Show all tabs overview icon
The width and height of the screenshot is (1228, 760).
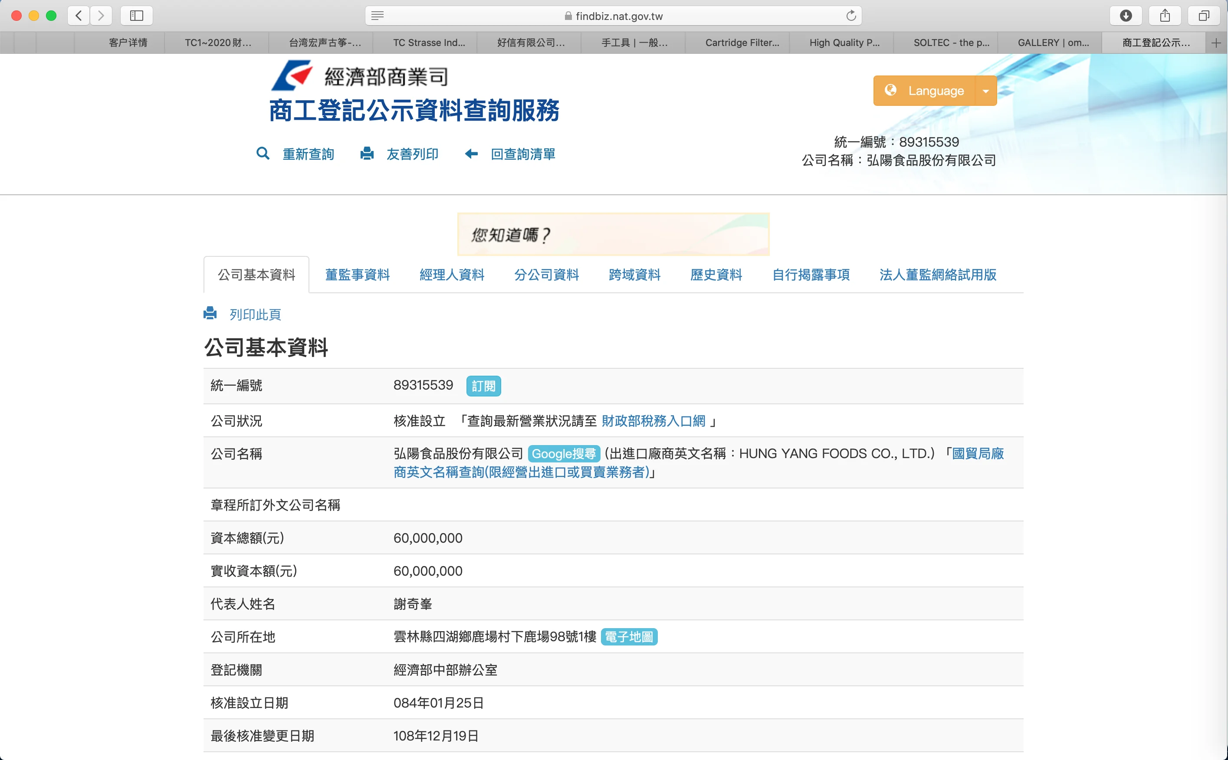click(x=1203, y=16)
